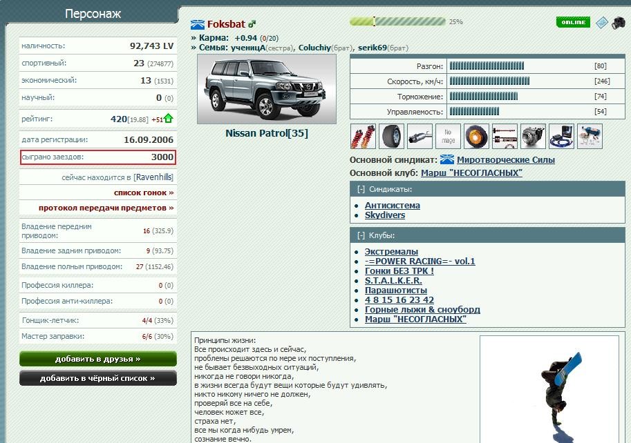Viewport: 631px width, 443px height.
Task: Open main club Марш "НЕСОГЛАСНЫХ" link
Action: [x=471, y=173]
